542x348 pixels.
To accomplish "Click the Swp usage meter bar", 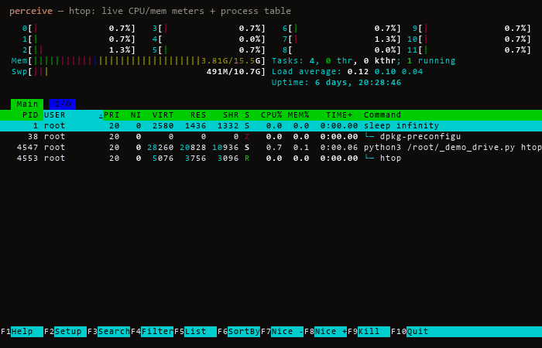I will tap(139, 72).
